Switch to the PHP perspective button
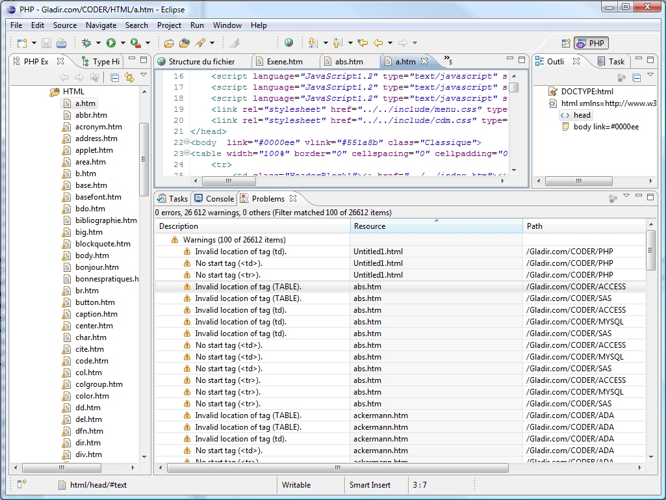Viewport: 666px width, 500px height. (590, 44)
